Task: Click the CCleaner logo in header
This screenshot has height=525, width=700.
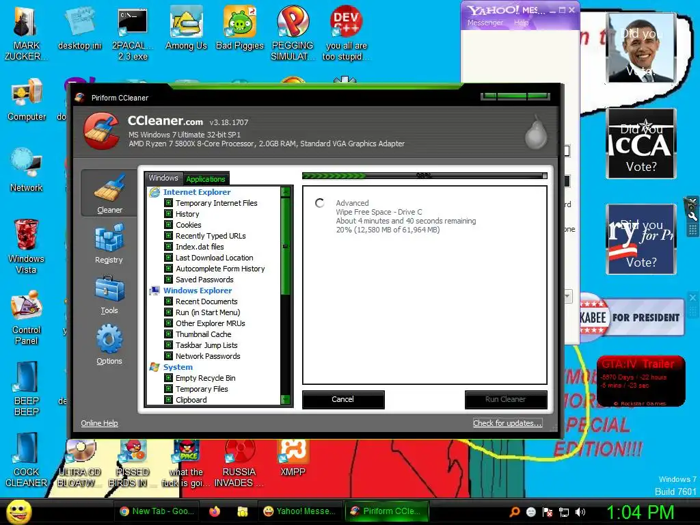Action: [101, 131]
